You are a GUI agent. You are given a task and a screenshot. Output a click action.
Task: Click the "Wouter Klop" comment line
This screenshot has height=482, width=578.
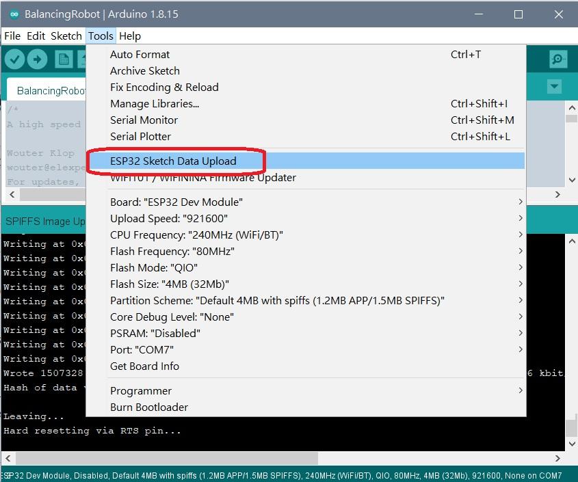click(40, 153)
